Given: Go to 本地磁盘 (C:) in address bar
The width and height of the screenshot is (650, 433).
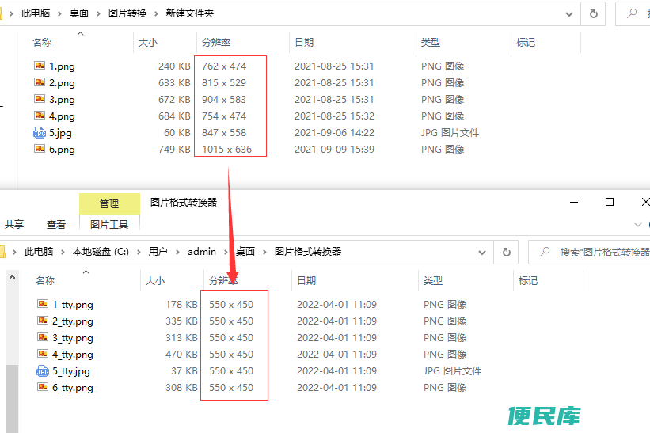Looking at the screenshot, I should 101,252.
